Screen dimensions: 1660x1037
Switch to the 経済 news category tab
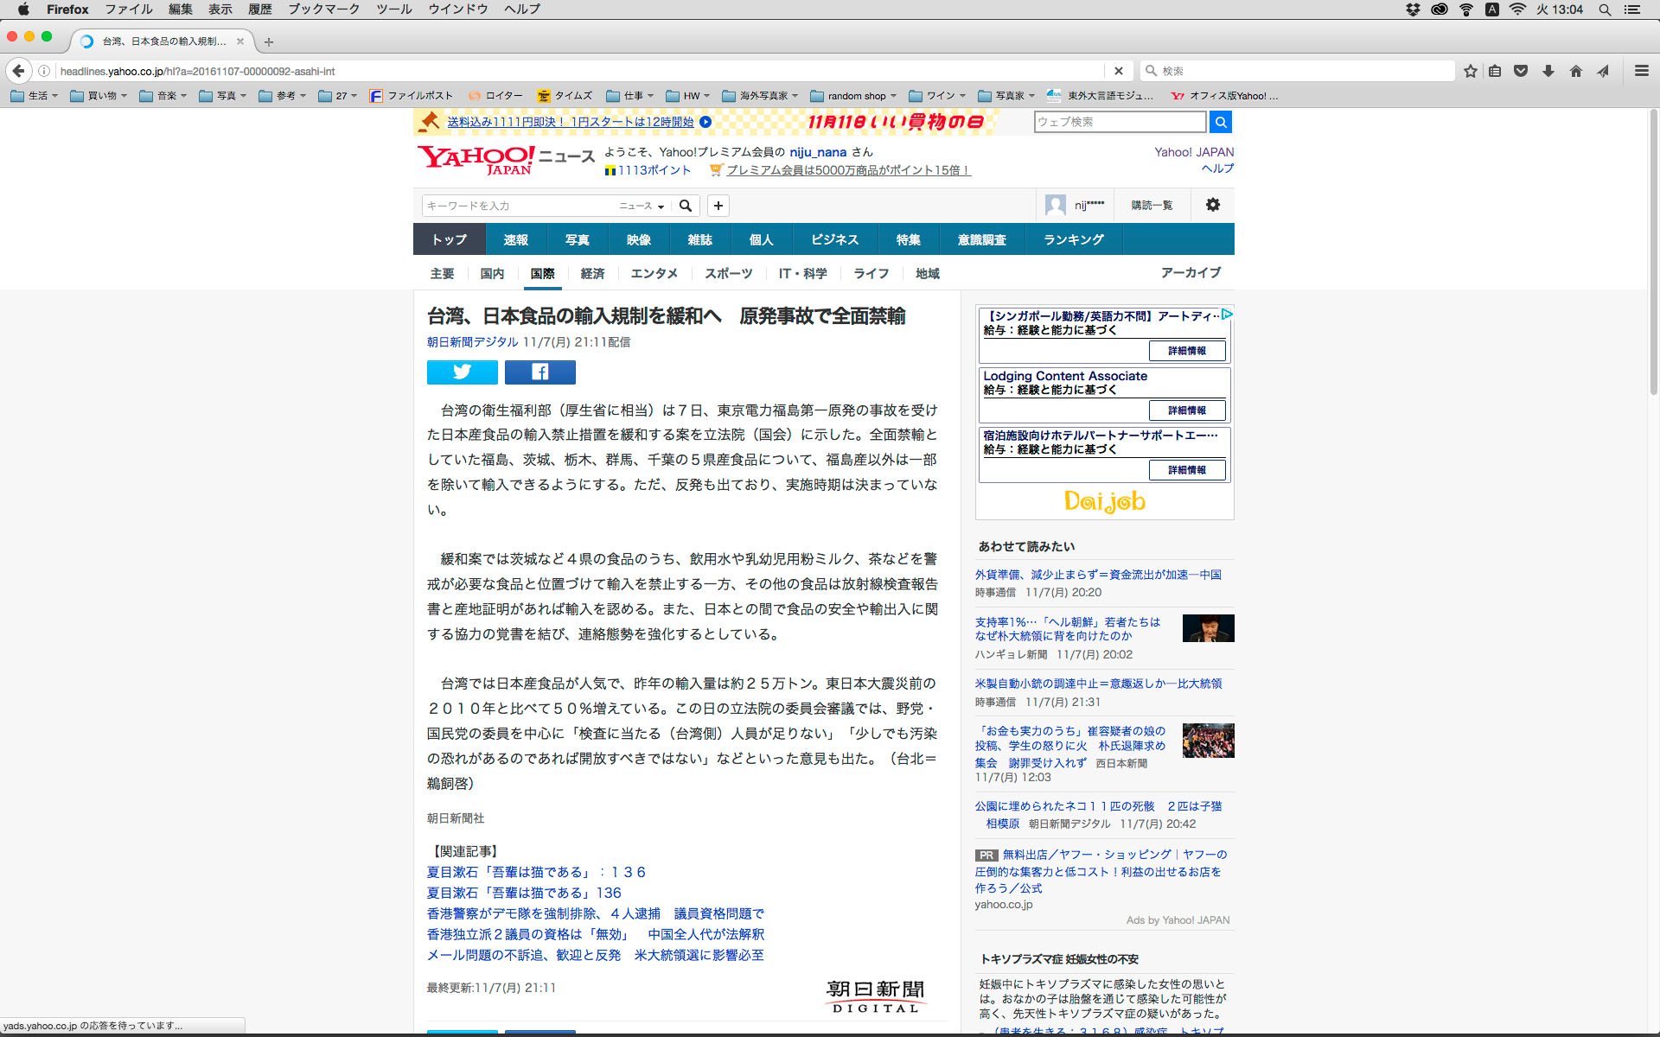(592, 273)
